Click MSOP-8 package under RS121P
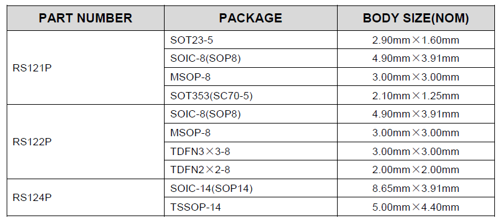The width and height of the screenshot is (501, 224). pos(250,77)
